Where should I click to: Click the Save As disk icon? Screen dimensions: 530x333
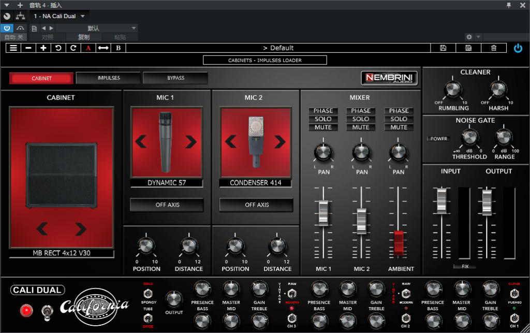[468, 48]
